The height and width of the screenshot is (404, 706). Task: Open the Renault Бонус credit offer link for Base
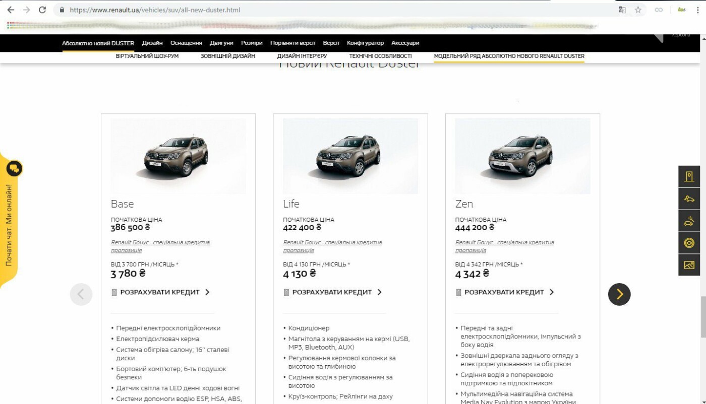(160, 246)
